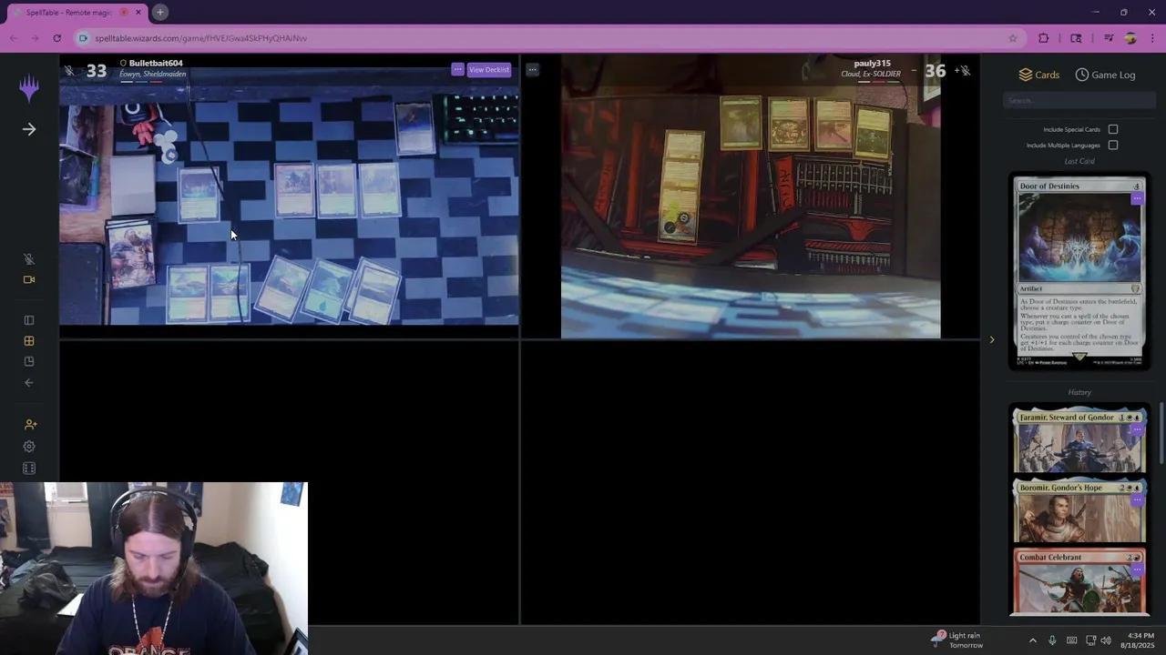Select Faramir, Steward of Gondor history card

(1079, 440)
